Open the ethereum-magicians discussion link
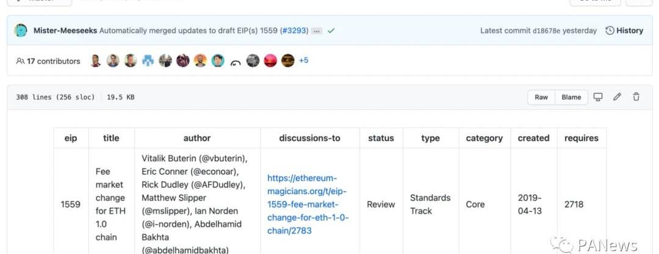659x254 pixels. [x=308, y=204]
